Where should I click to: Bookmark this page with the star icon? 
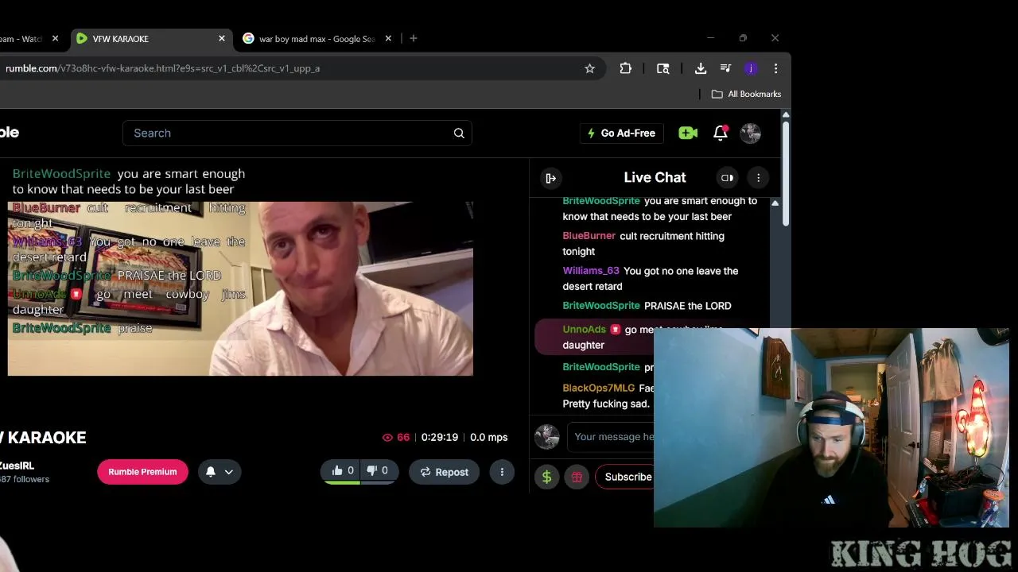[x=589, y=68]
